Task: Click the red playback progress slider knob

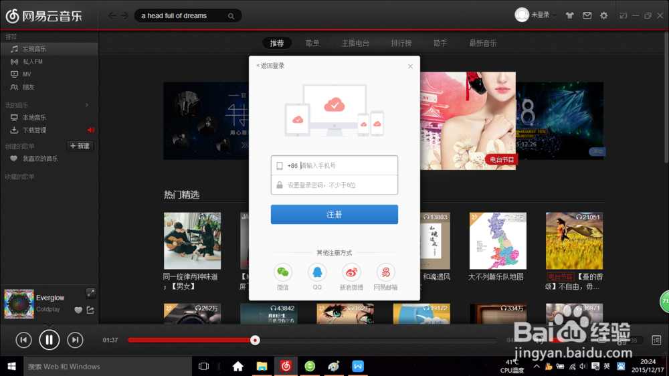Action: coord(255,340)
